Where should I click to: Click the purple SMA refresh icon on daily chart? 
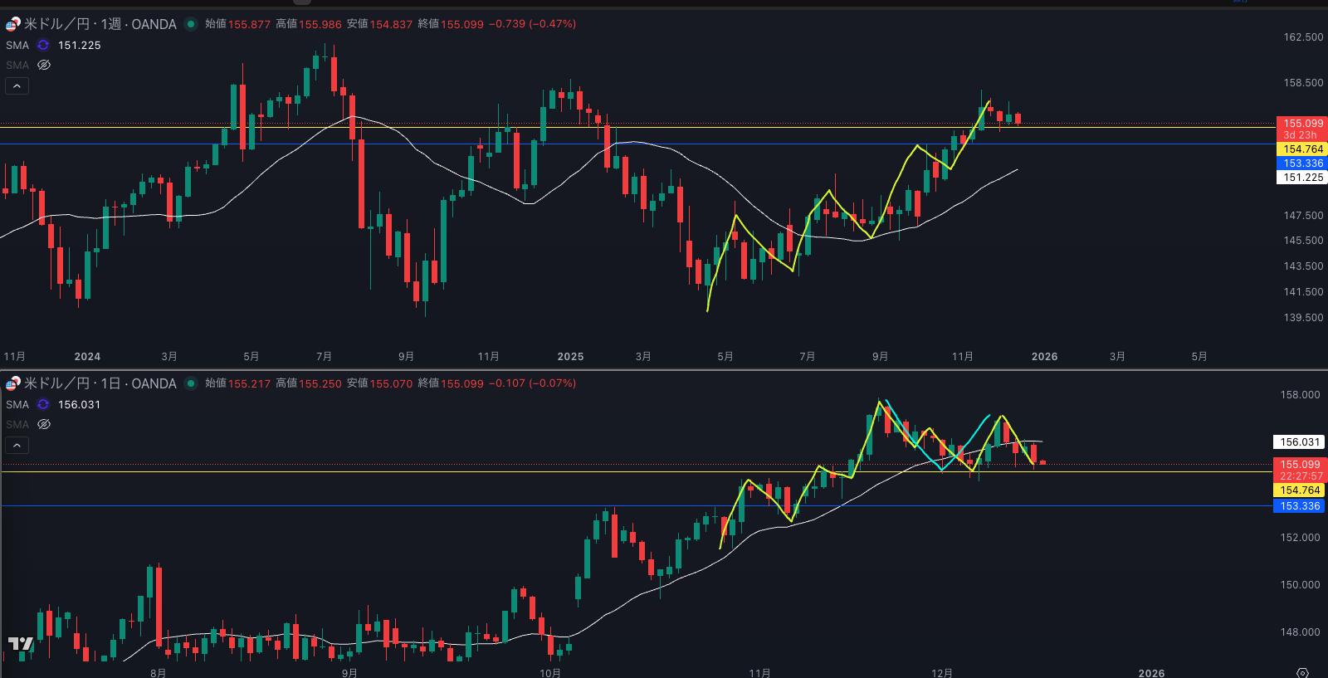(43, 405)
